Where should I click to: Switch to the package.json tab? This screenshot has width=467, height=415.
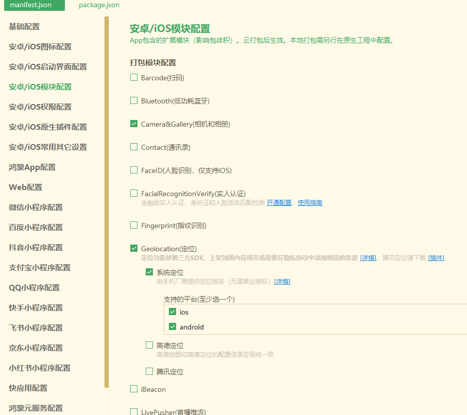click(99, 5)
